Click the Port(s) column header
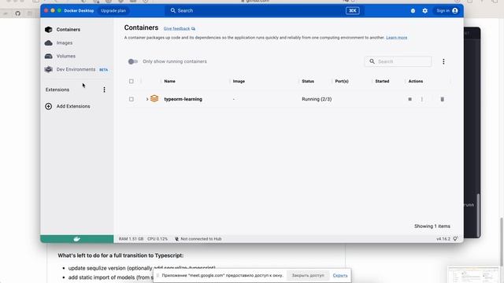Image resolution: width=504 pixels, height=283 pixels. click(342, 81)
